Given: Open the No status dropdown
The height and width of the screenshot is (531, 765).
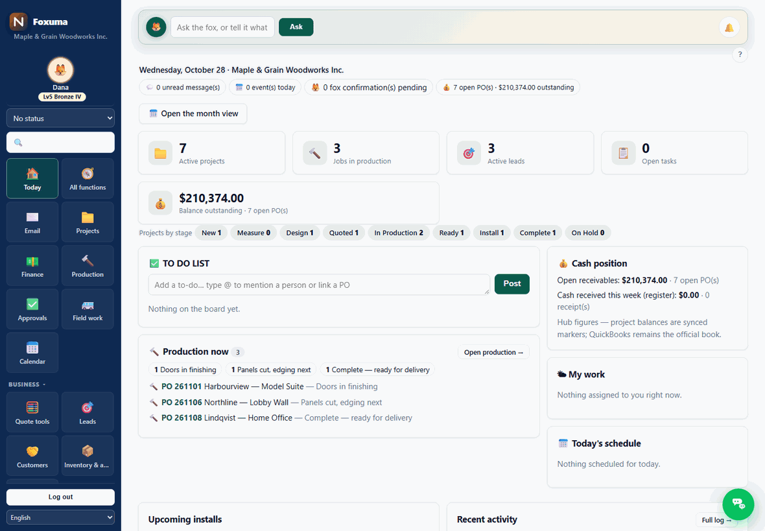Looking at the screenshot, I should pos(60,118).
